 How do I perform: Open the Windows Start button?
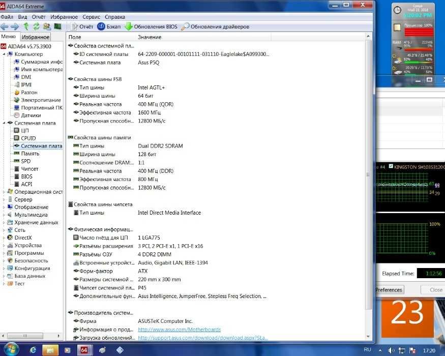11,349
